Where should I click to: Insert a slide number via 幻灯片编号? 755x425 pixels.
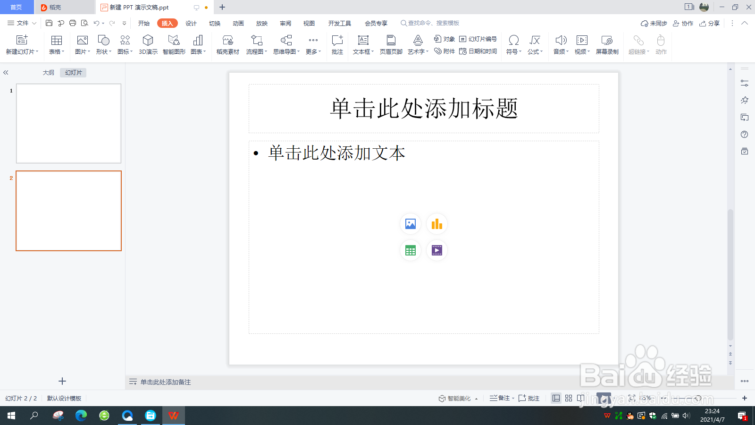click(x=482, y=40)
